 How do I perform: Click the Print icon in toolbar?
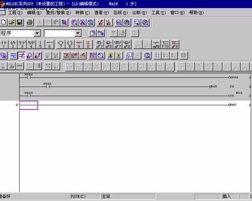30,23
